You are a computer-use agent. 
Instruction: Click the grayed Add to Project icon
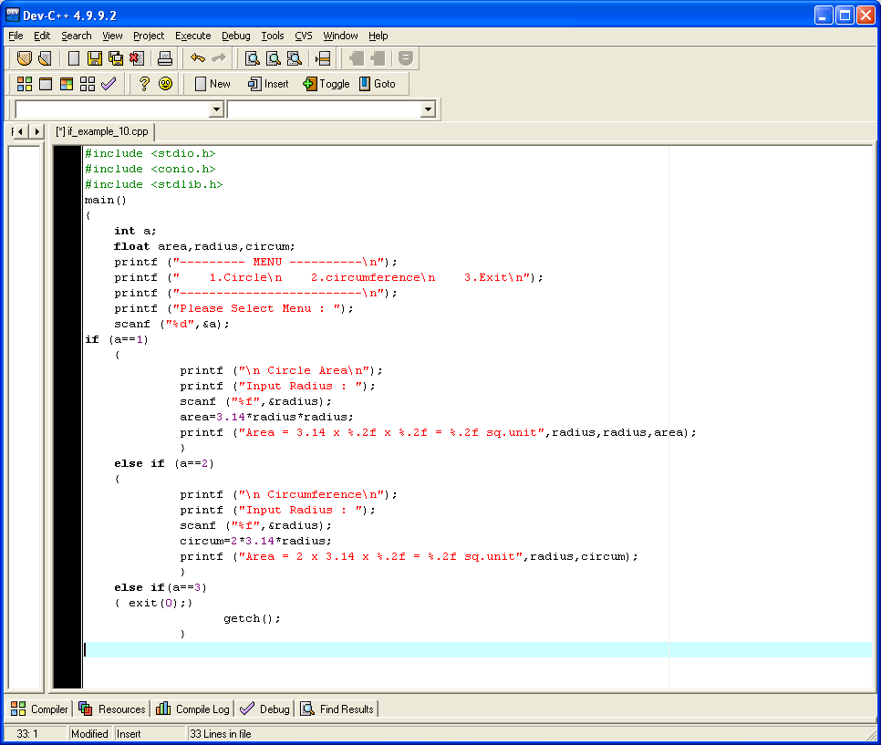357,57
